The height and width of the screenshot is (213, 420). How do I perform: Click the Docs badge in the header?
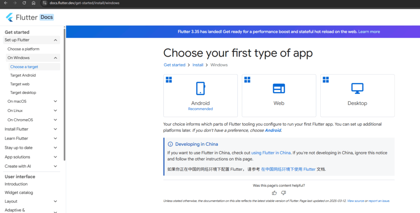pyautogui.click(x=47, y=17)
